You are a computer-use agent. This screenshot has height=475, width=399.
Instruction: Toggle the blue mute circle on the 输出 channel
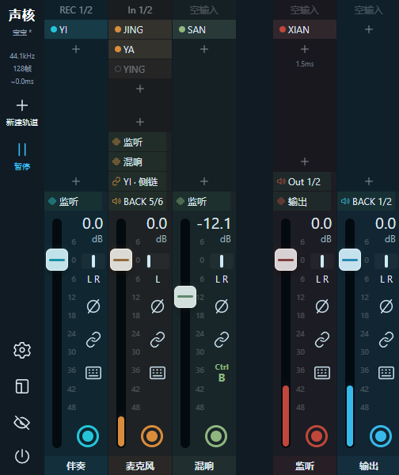(381, 436)
